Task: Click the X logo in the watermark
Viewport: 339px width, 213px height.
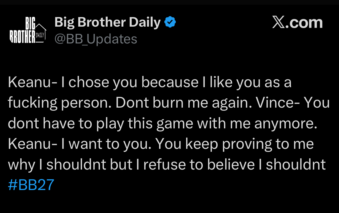Action: pyautogui.click(x=279, y=22)
